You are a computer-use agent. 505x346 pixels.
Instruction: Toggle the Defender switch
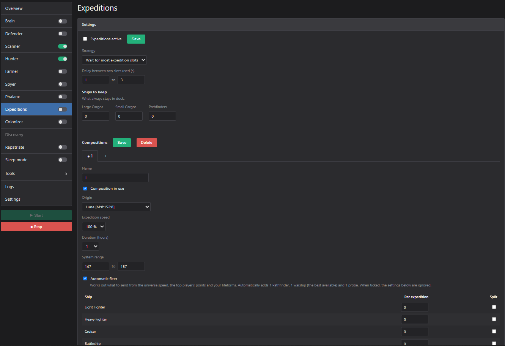pos(63,34)
